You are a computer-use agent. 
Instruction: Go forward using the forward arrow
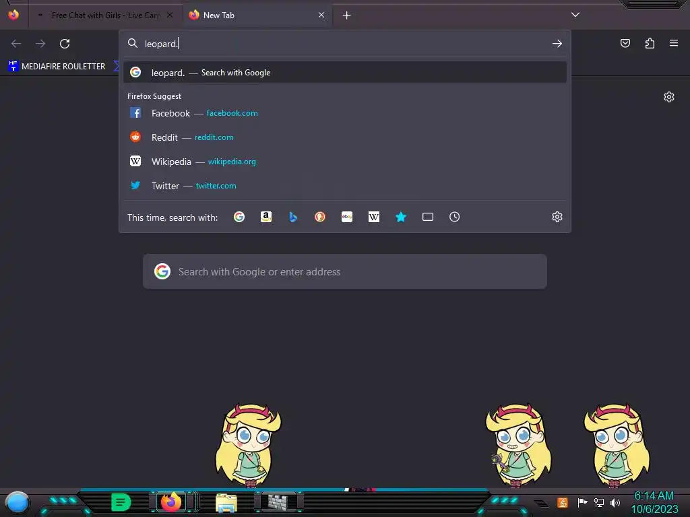[40, 44]
